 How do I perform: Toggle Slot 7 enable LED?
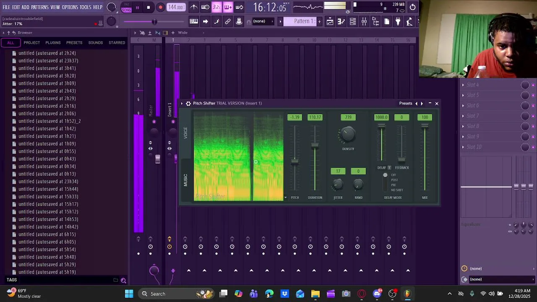(533, 116)
